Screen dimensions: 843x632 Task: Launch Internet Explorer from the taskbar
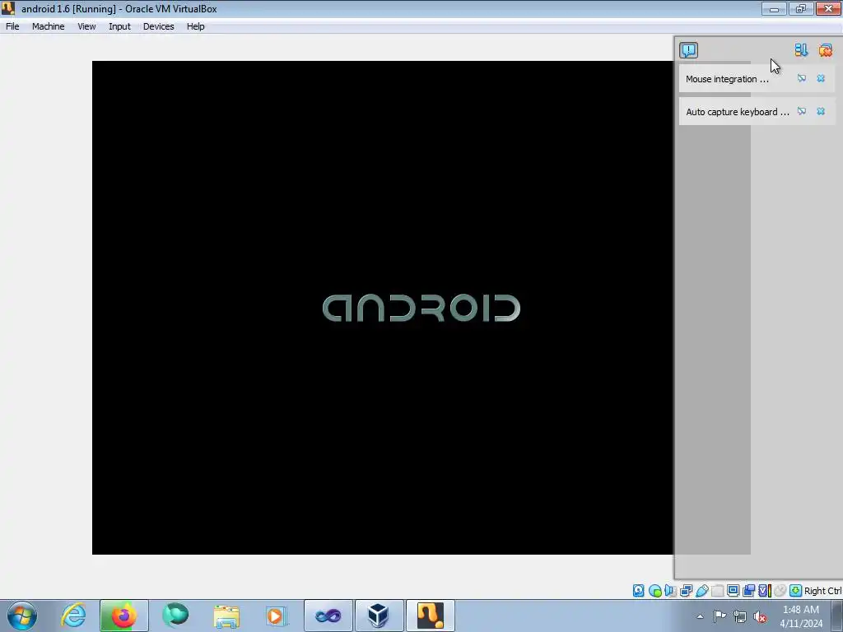pos(73,616)
